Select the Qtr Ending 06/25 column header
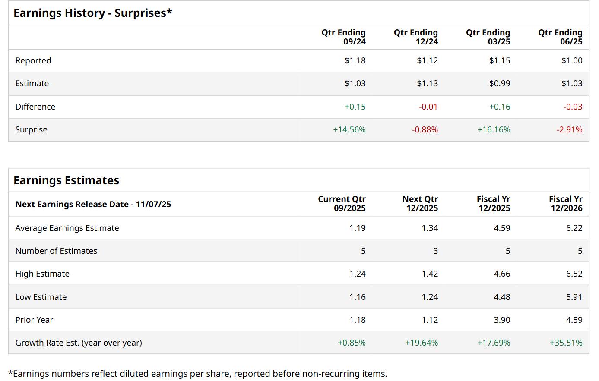The image size is (599, 381). coord(560,37)
